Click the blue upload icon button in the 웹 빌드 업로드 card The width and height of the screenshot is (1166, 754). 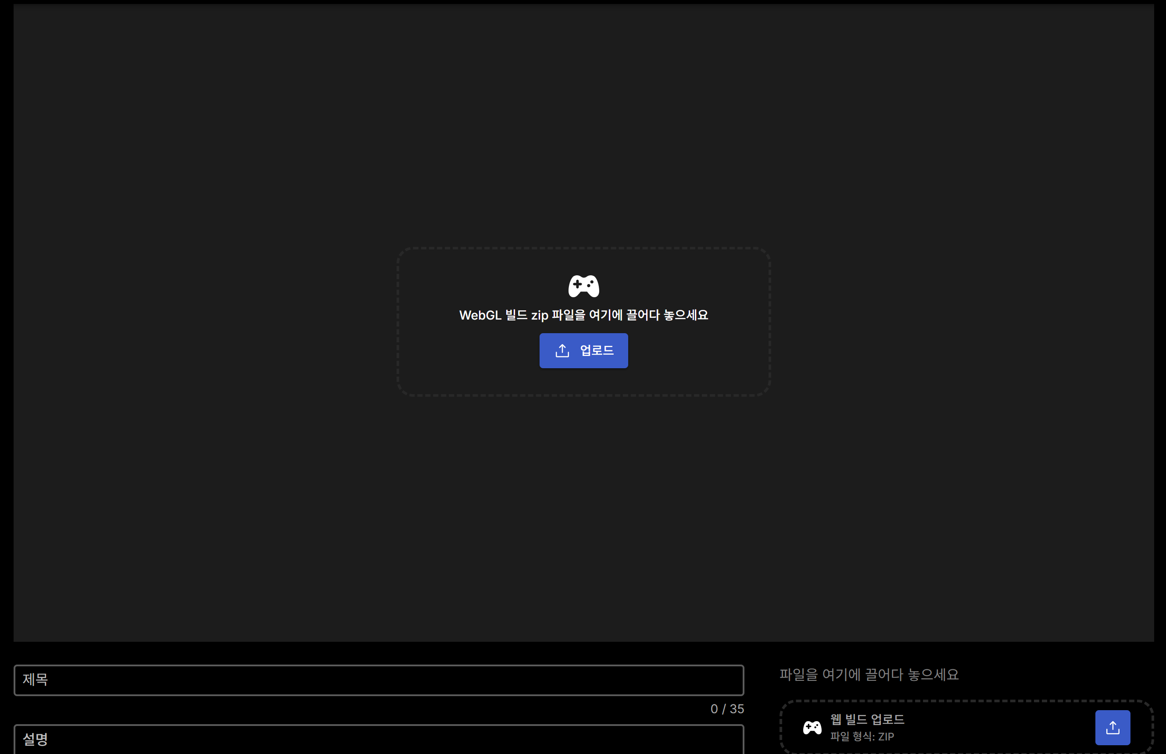pos(1112,728)
